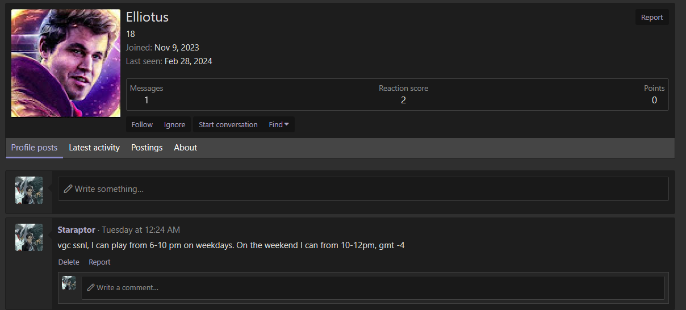Open the About tab
Screen dimensions: 686x310
(x=185, y=148)
